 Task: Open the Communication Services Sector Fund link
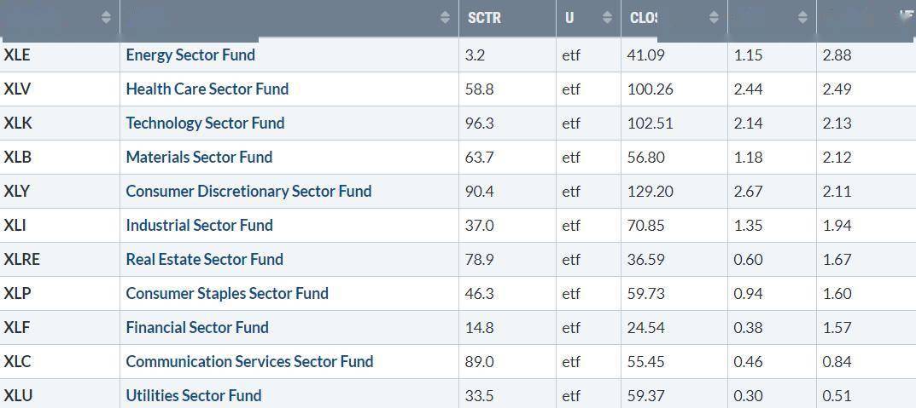[249, 361]
